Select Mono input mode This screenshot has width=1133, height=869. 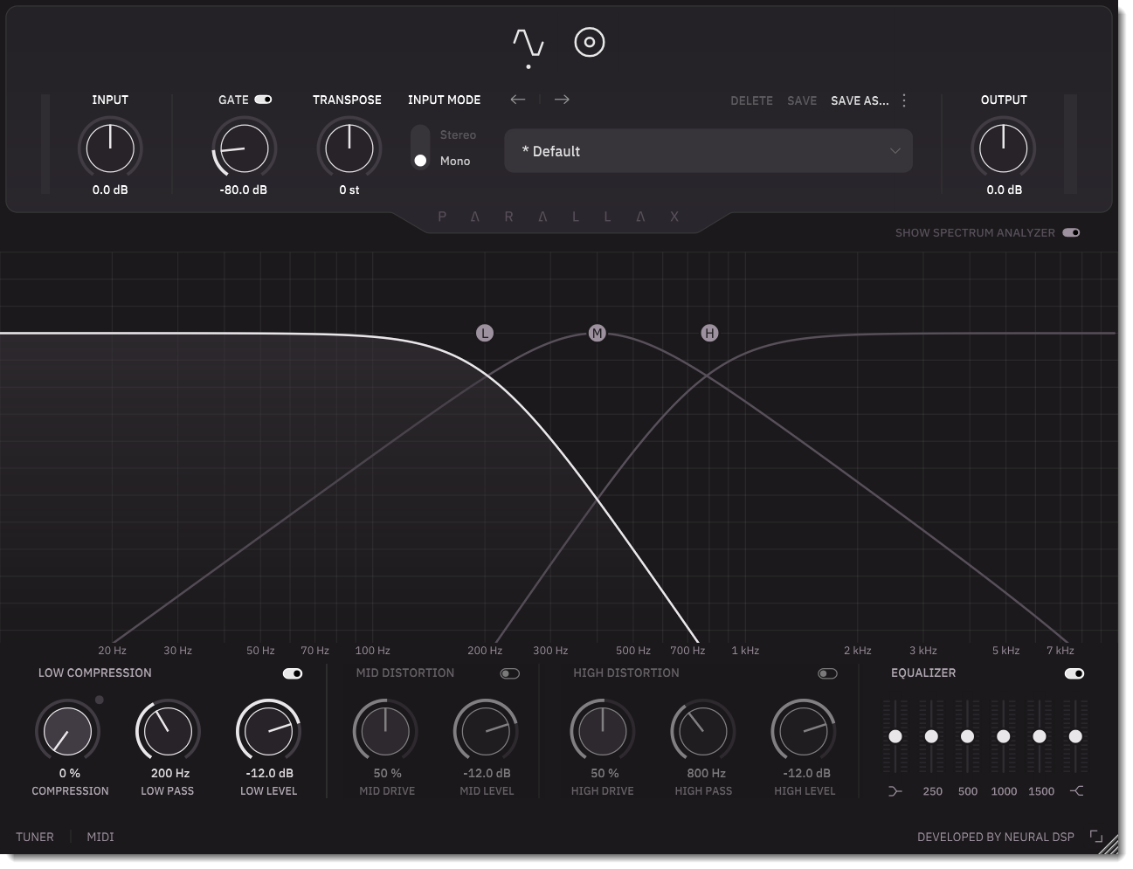click(455, 161)
